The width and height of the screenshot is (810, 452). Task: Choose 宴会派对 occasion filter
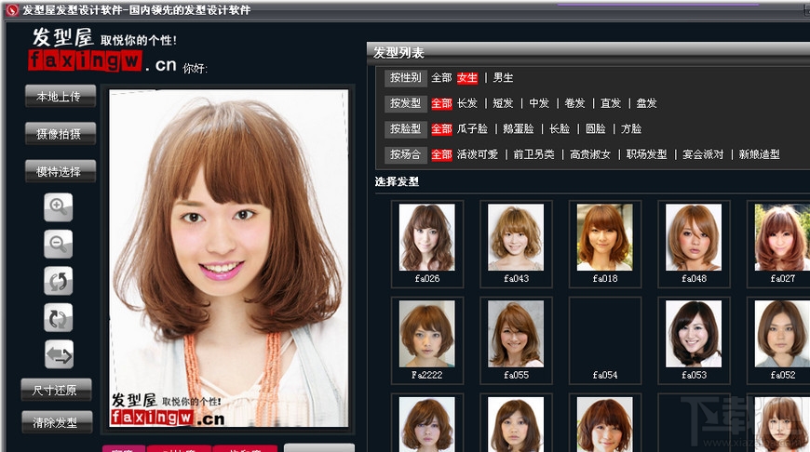[703, 154]
